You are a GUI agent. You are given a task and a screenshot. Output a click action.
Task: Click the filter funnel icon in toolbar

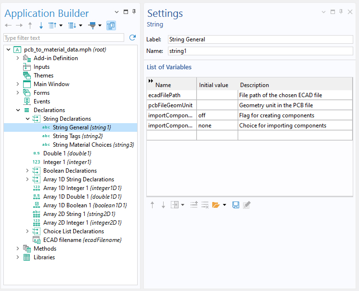(92, 25)
